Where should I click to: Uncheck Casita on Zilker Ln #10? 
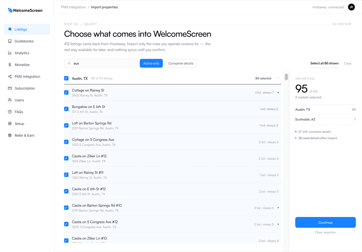pos(66,240)
